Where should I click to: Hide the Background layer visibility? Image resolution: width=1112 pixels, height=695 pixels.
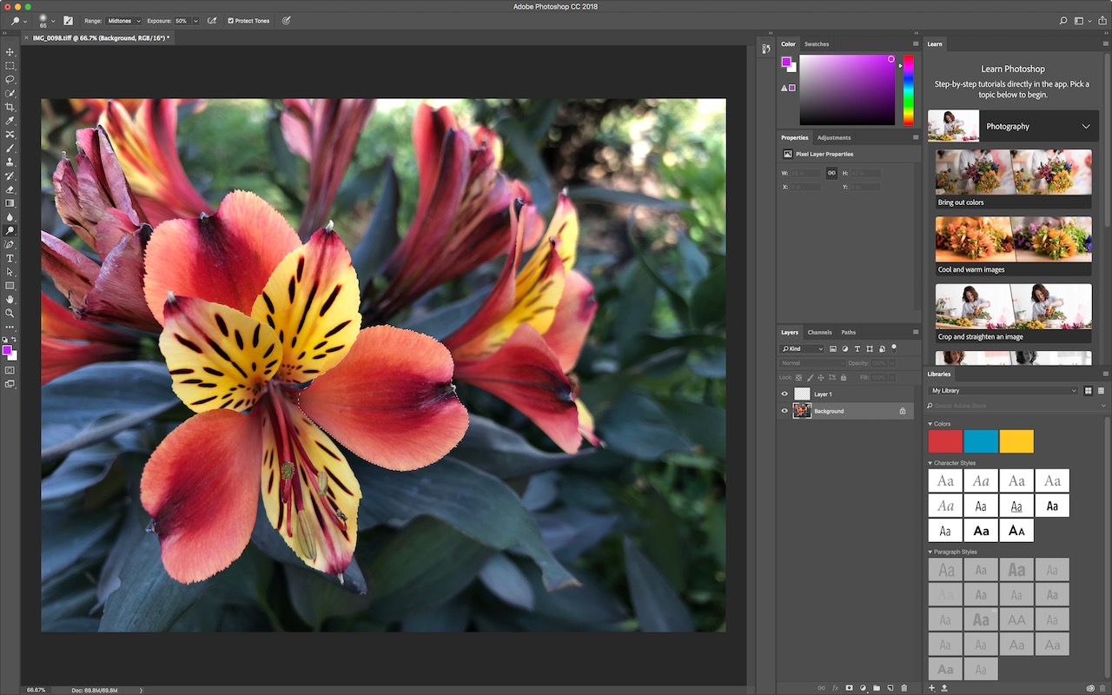click(784, 411)
